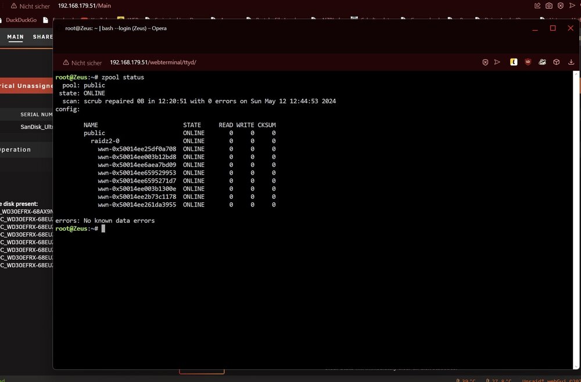Click the terminal's vertical scrollbar
Screen dimensions: 581x382
tap(576, 220)
